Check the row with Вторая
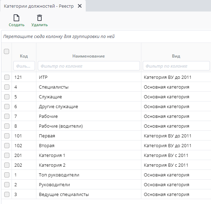 pos(7,146)
